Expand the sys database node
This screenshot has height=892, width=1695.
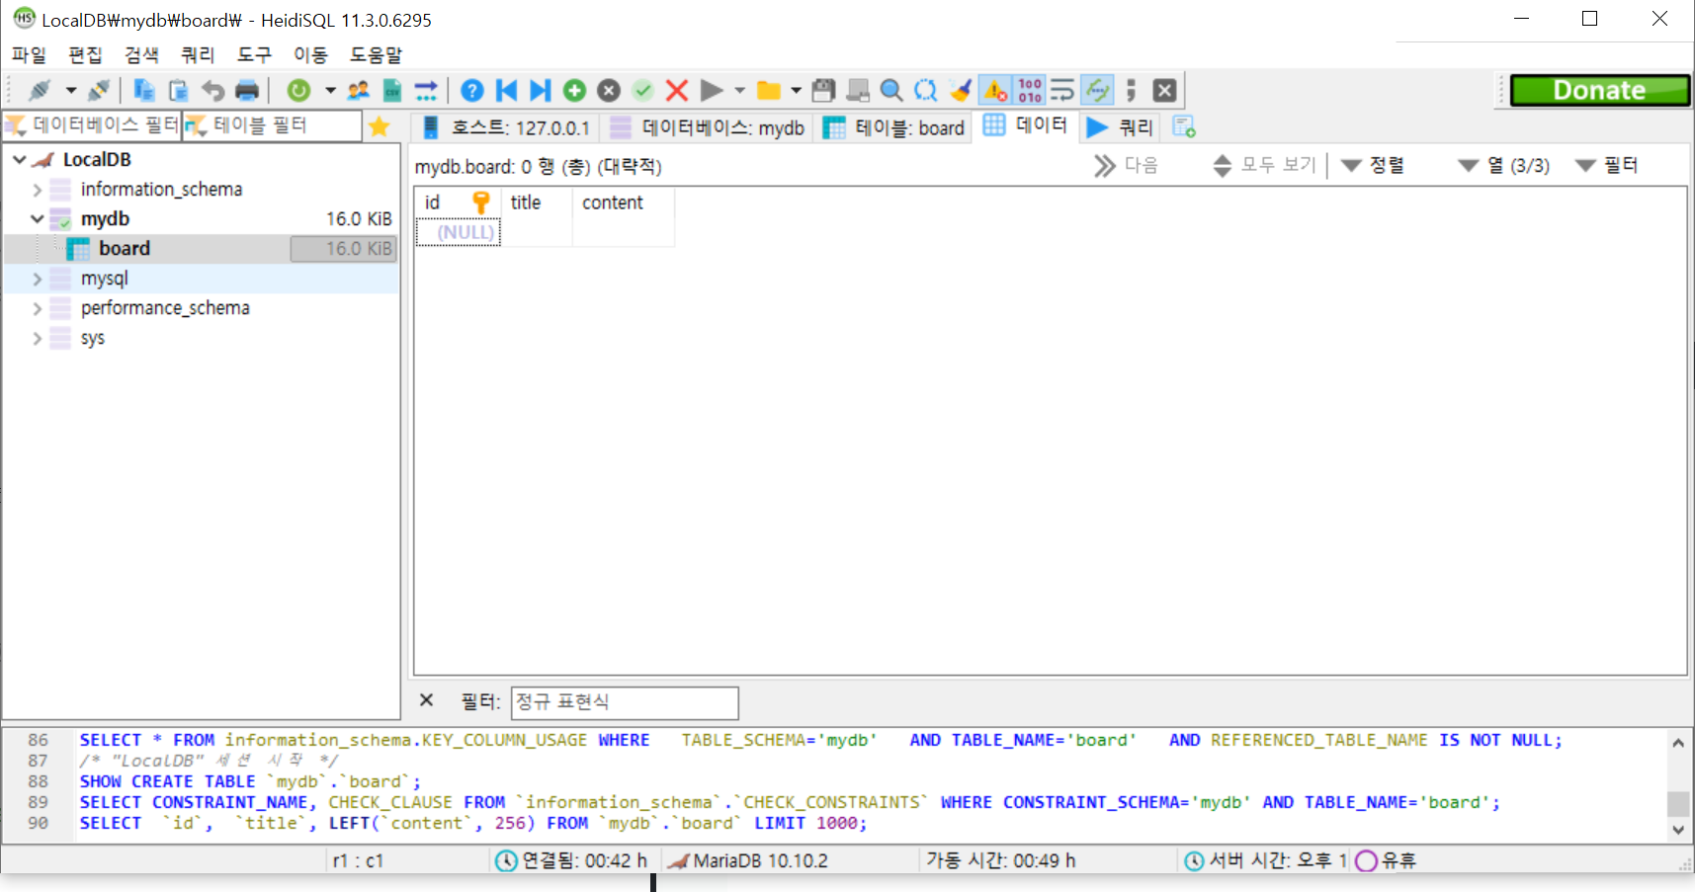pos(37,338)
